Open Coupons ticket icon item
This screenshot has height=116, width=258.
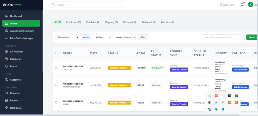coord(6,93)
